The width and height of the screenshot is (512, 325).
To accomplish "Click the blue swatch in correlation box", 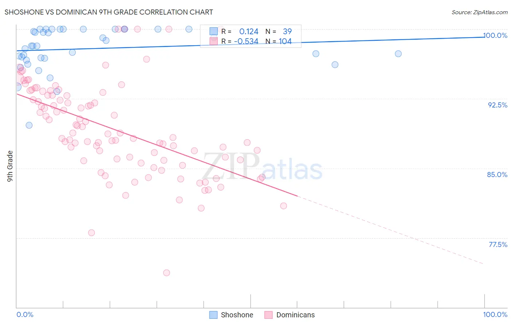I will [x=213, y=31].
